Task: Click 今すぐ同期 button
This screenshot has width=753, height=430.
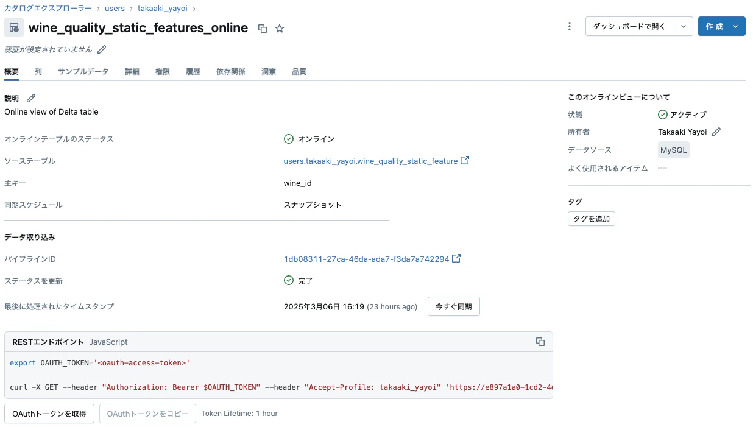Action: (x=454, y=306)
